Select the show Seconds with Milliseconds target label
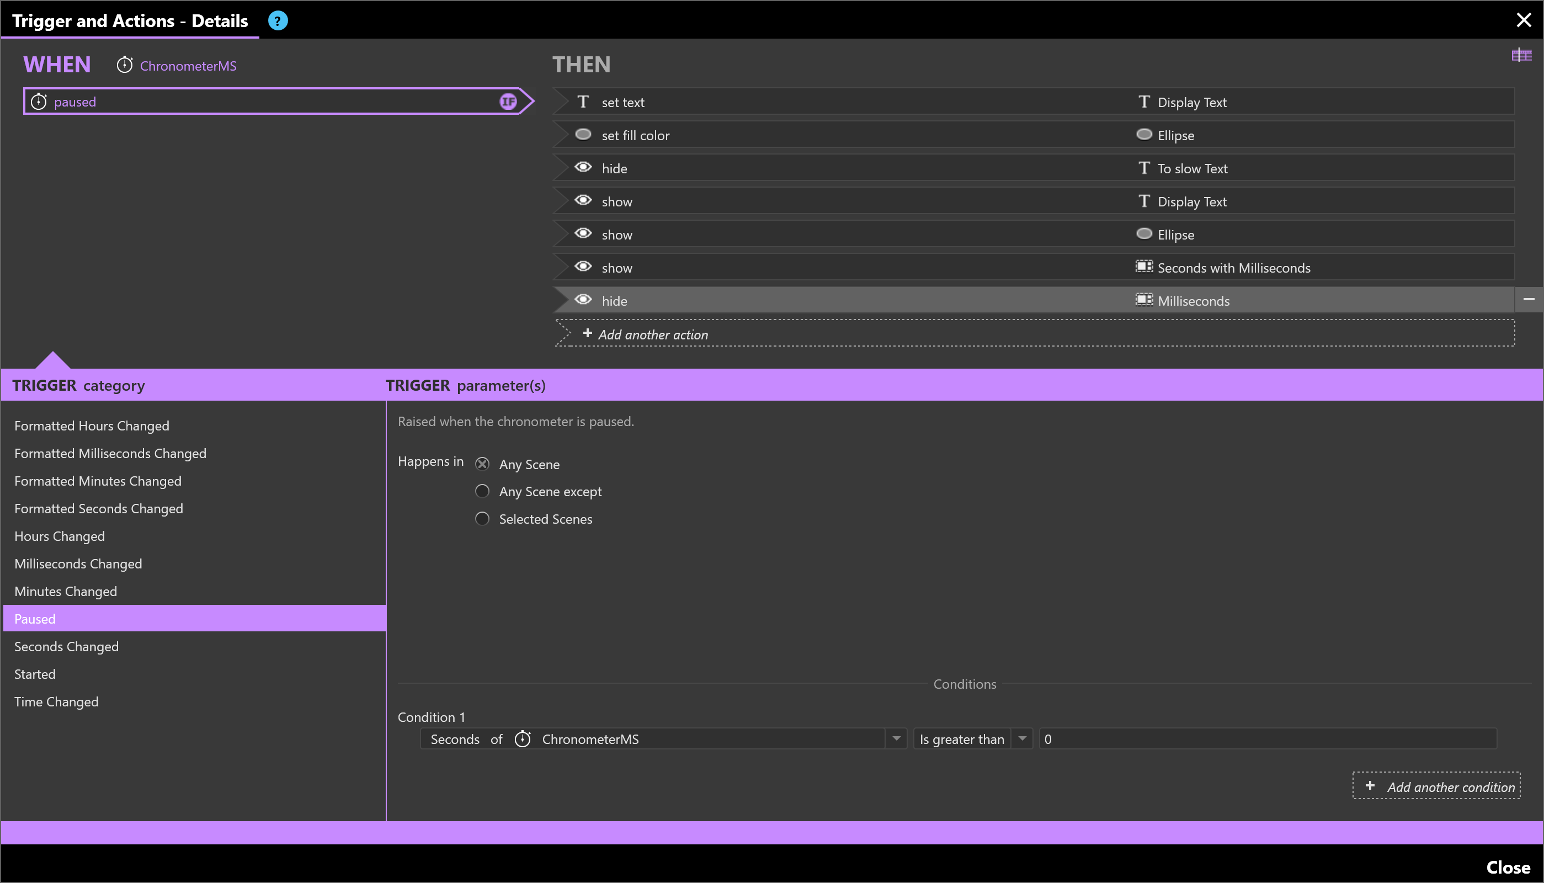The height and width of the screenshot is (883, 1544). point(1234,268)
